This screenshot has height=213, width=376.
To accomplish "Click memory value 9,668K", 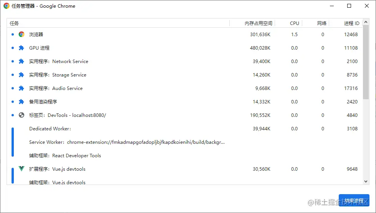I will (x=263, y=88).
